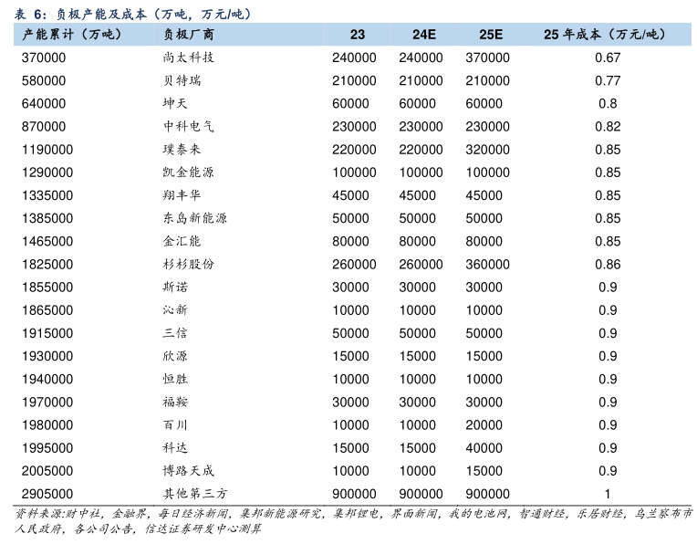
Task: Click the column header 24E
Action: coord(424,35)
